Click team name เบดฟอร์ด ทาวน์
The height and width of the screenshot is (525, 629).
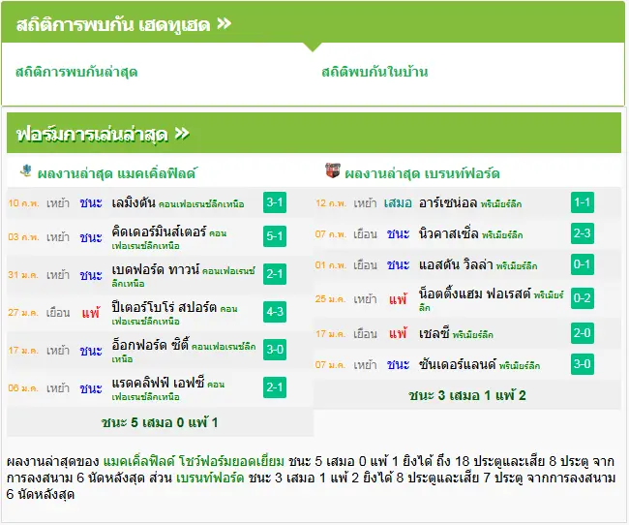pyautogui.click(x=156, y=269)
